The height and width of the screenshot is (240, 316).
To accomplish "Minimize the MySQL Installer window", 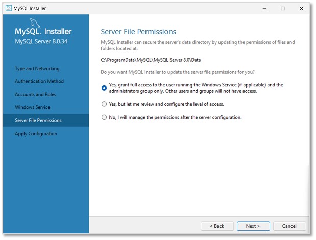I will (264, 8).
